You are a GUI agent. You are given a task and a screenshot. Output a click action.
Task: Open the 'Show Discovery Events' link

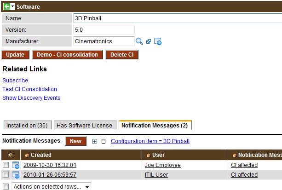pyautogui.click(x=31, y=98)
